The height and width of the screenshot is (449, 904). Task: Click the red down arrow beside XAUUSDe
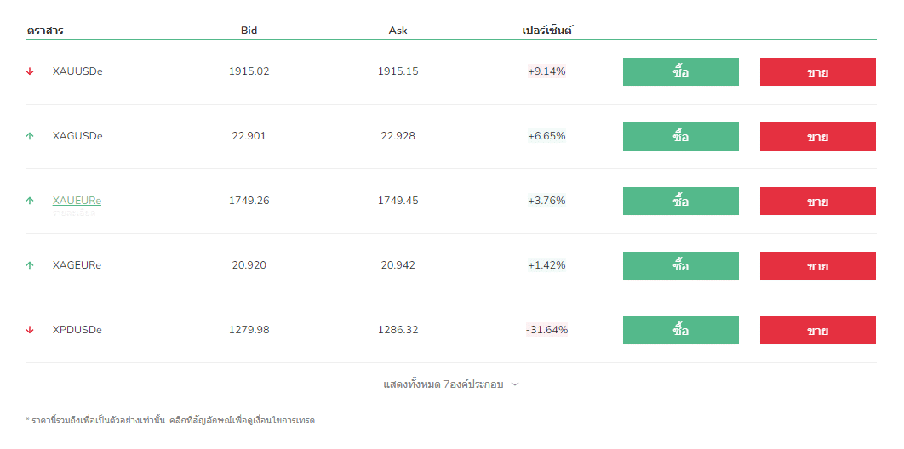coord(30,71)
